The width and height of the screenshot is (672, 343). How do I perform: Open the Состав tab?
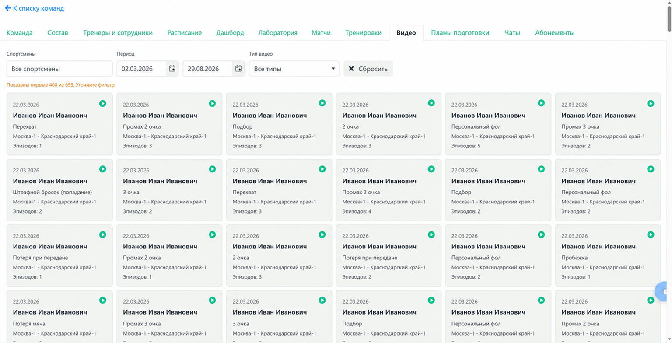point(58,33)
